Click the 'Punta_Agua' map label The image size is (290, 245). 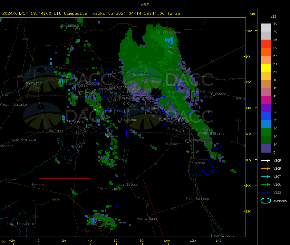pyautogui.click(x=147, y=219)
